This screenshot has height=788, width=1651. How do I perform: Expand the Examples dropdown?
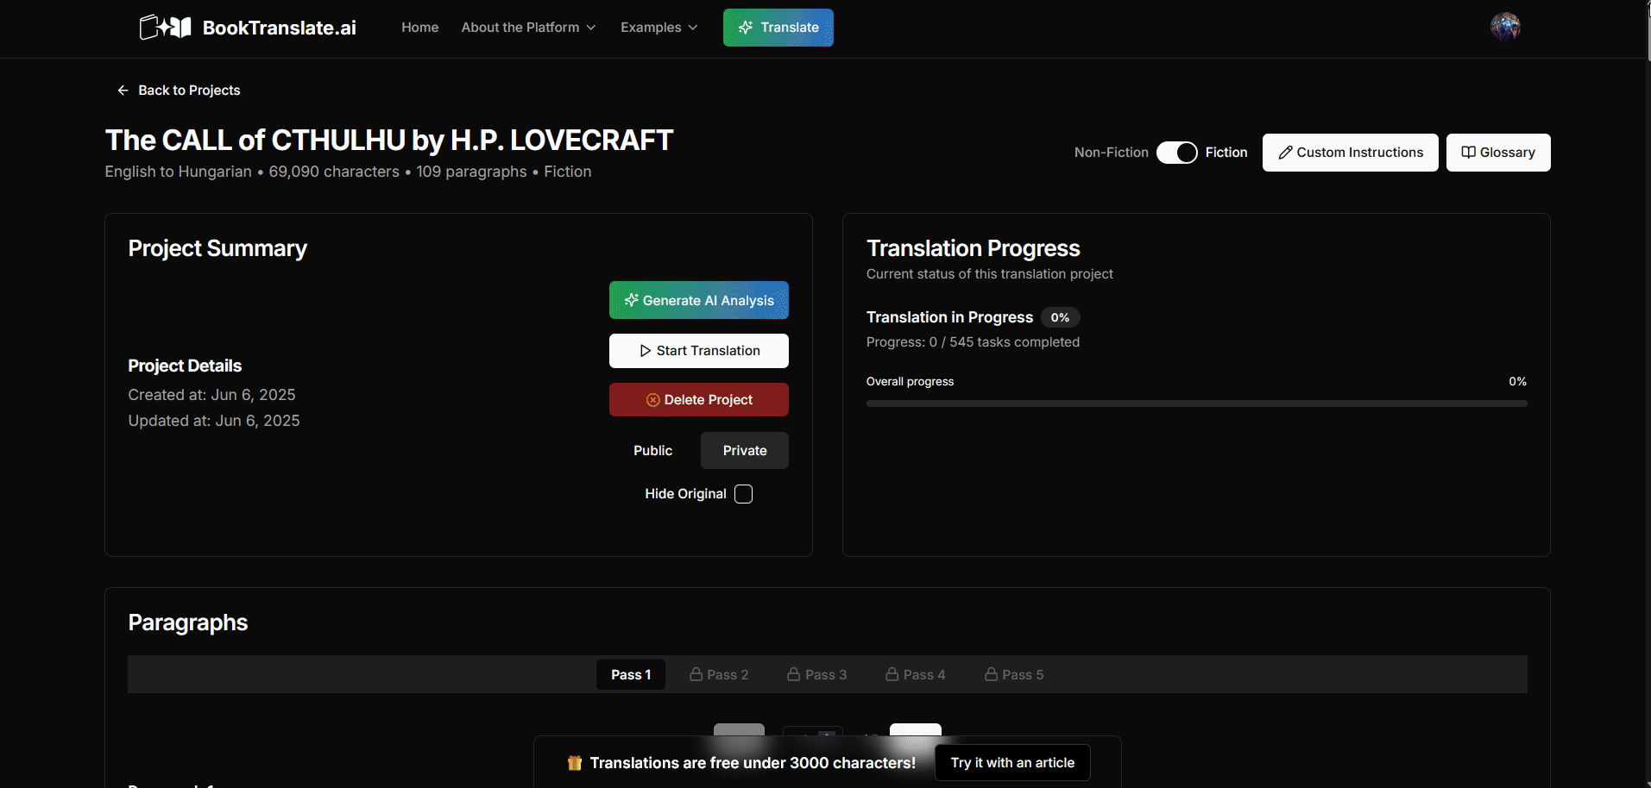pyautogui.click(x=659, y=28)
